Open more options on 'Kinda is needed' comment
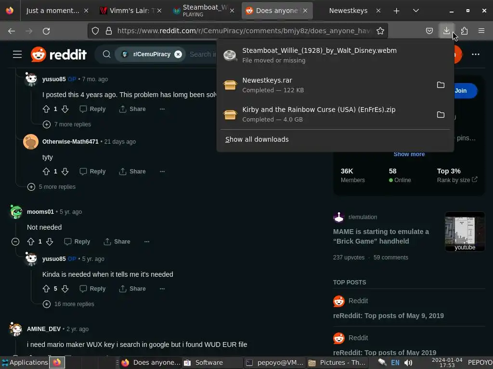This screenshot has height=369, width=493. [x=162, y=289]
